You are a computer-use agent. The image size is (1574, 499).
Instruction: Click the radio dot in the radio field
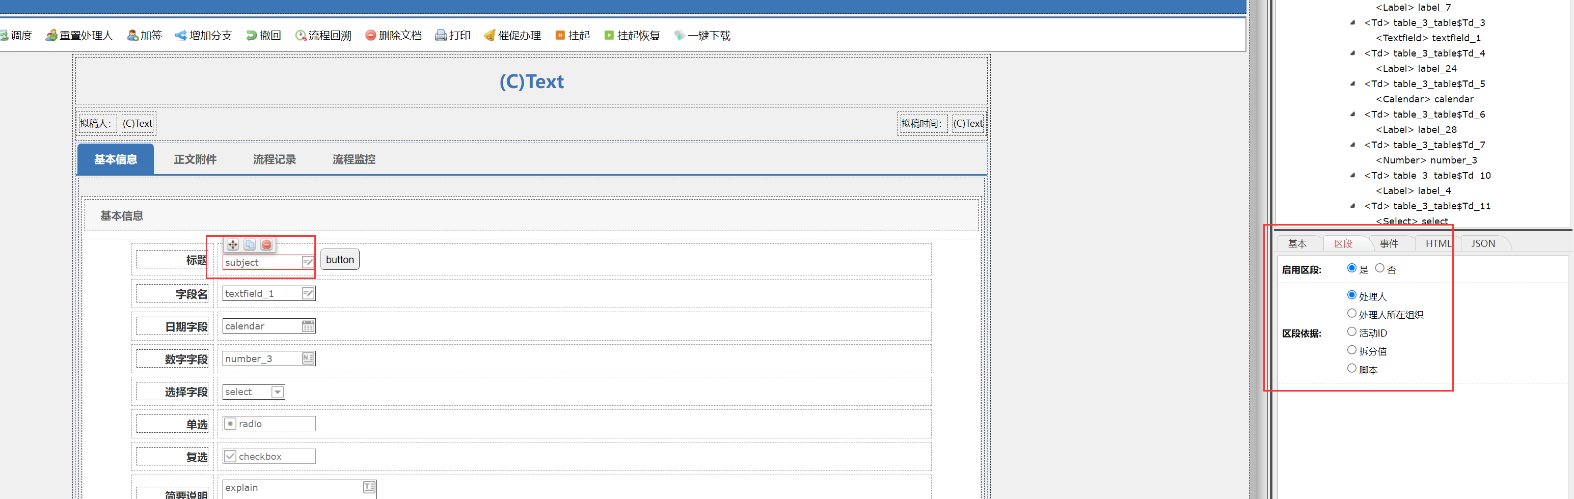coord(230,424)
